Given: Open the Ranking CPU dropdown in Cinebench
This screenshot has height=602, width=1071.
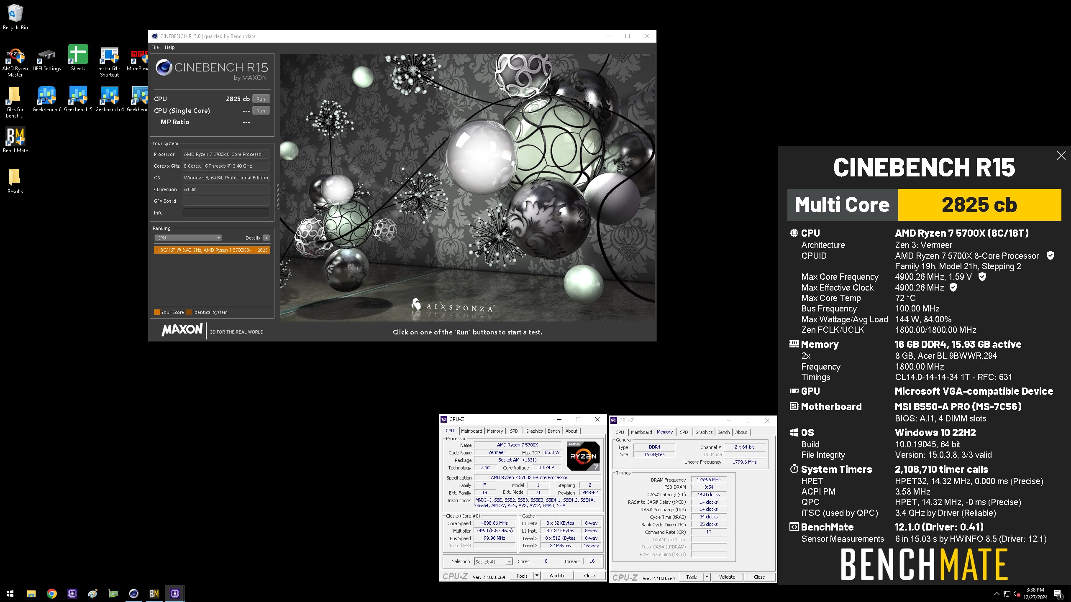Looking at the screenshot, I should pos(188,238).
